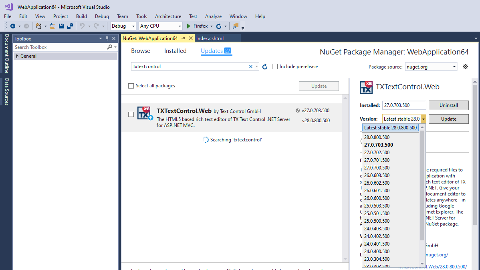The width and height of the screenshot is (480, 270).
Task: Pin the NuGet WebApplication64 tab
Action: point(184,38)
